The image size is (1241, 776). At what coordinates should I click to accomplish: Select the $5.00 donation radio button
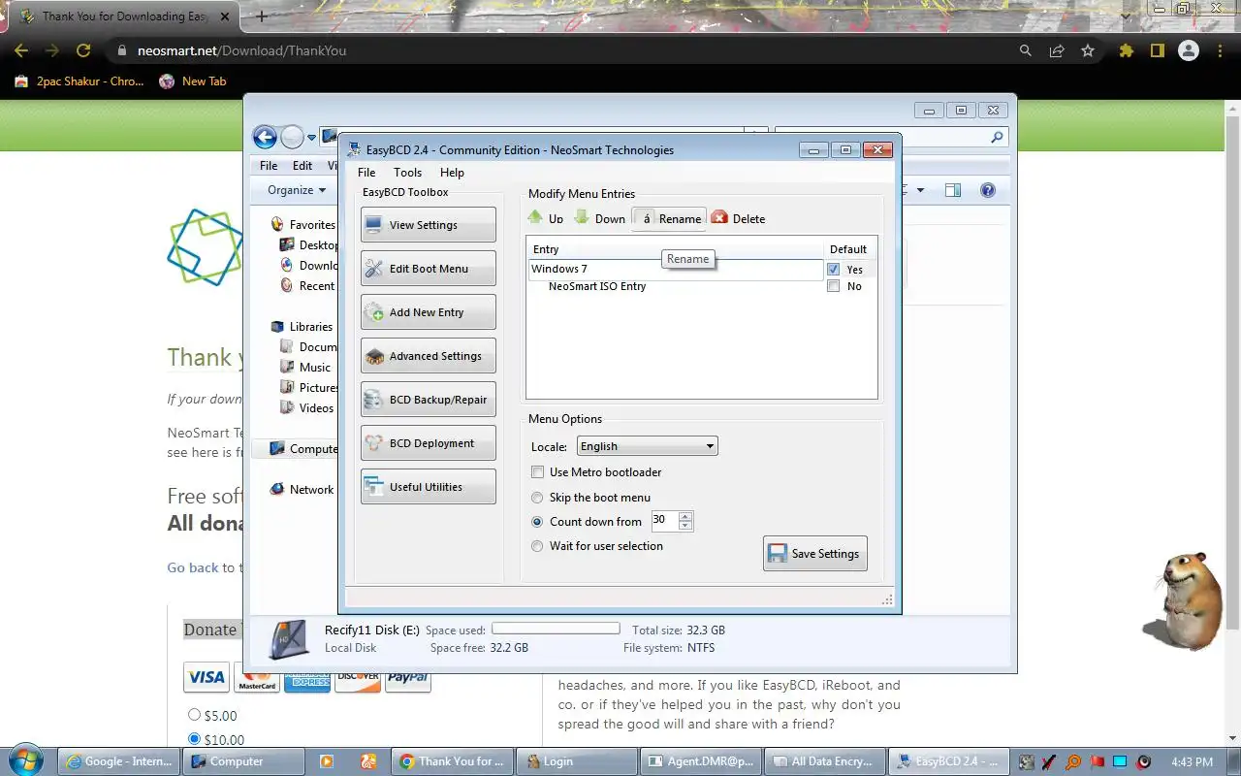pos(194,715)
